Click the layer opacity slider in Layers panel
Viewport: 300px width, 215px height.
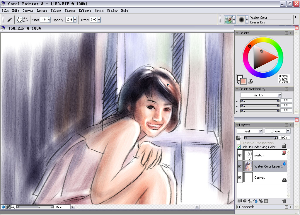pyautogui.click(x=260, y=138)
